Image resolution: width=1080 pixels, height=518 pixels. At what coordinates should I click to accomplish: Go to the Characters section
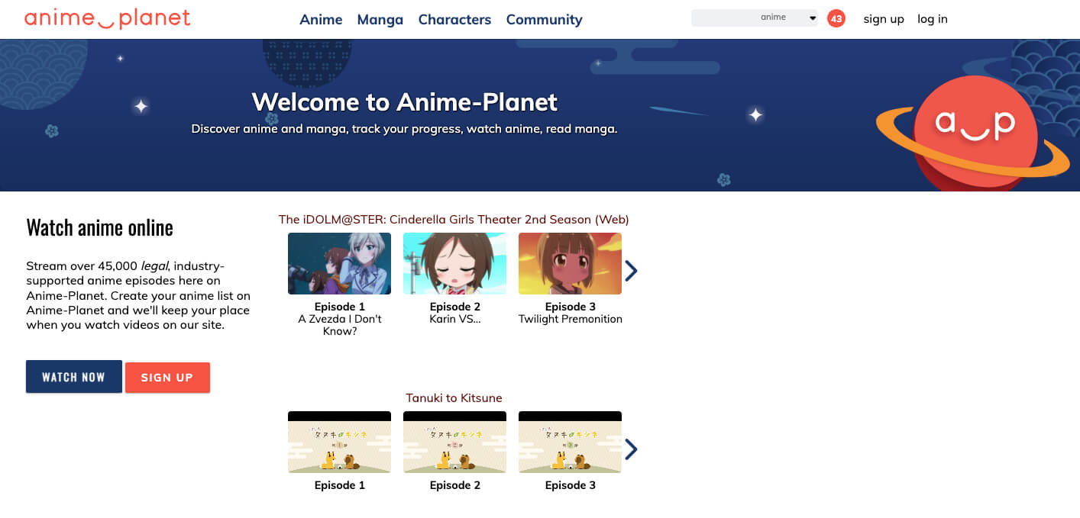[454, 20]
